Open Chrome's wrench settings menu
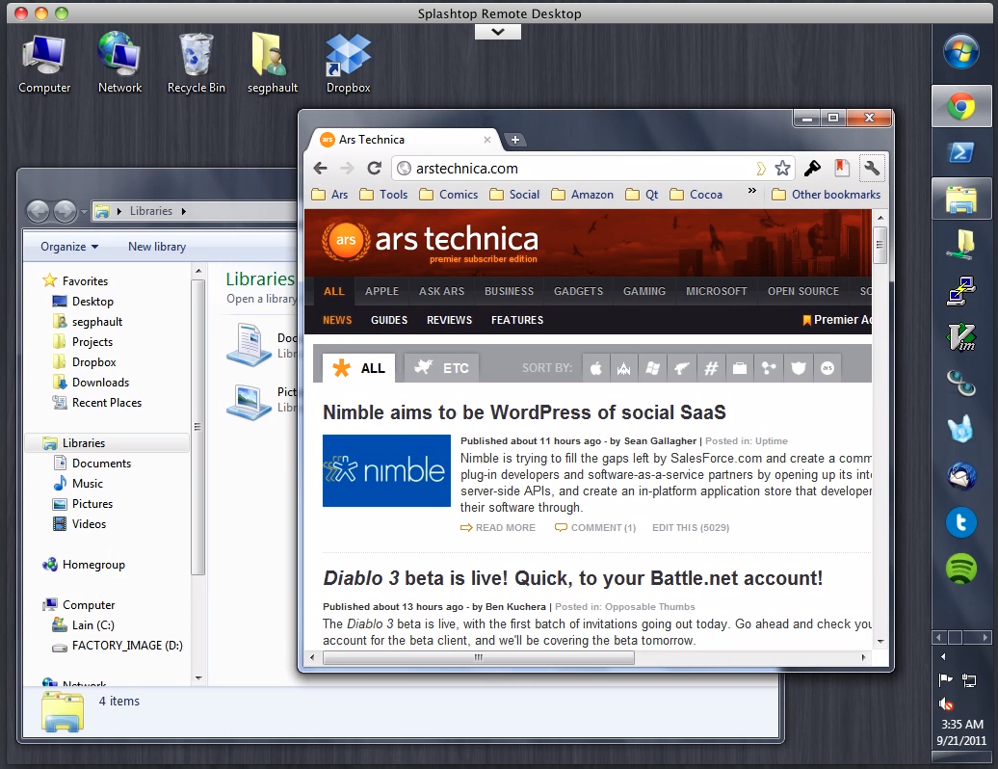The image size is (998, 769). point(872,168)
